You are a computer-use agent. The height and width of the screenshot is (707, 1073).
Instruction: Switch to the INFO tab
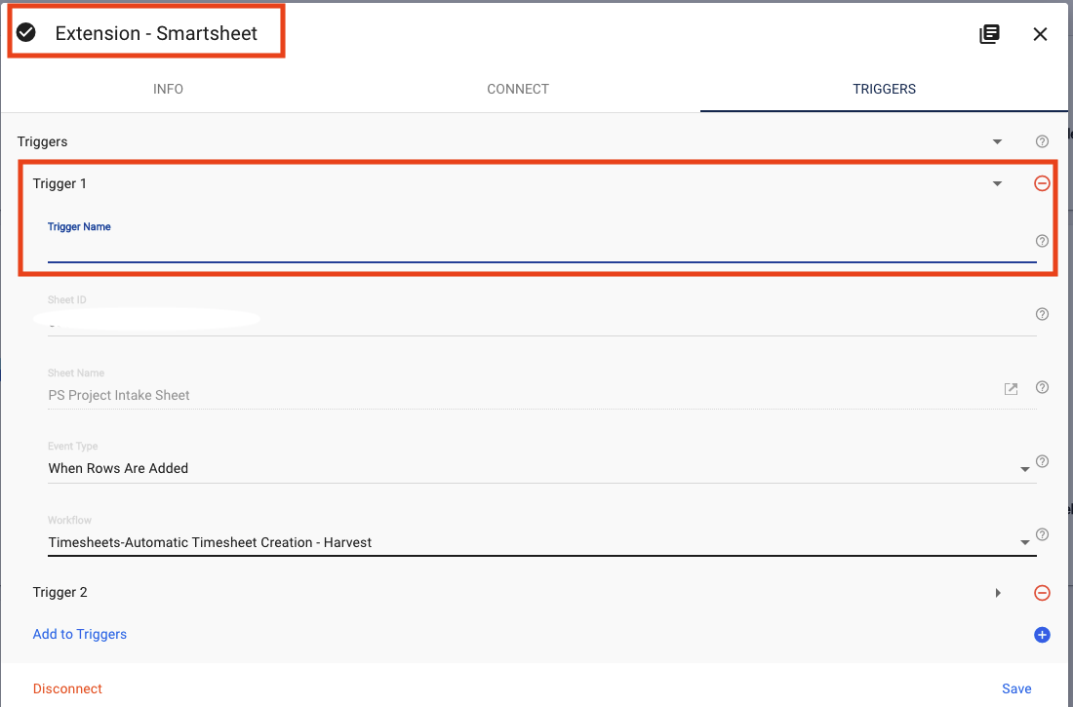coord(169,89)
